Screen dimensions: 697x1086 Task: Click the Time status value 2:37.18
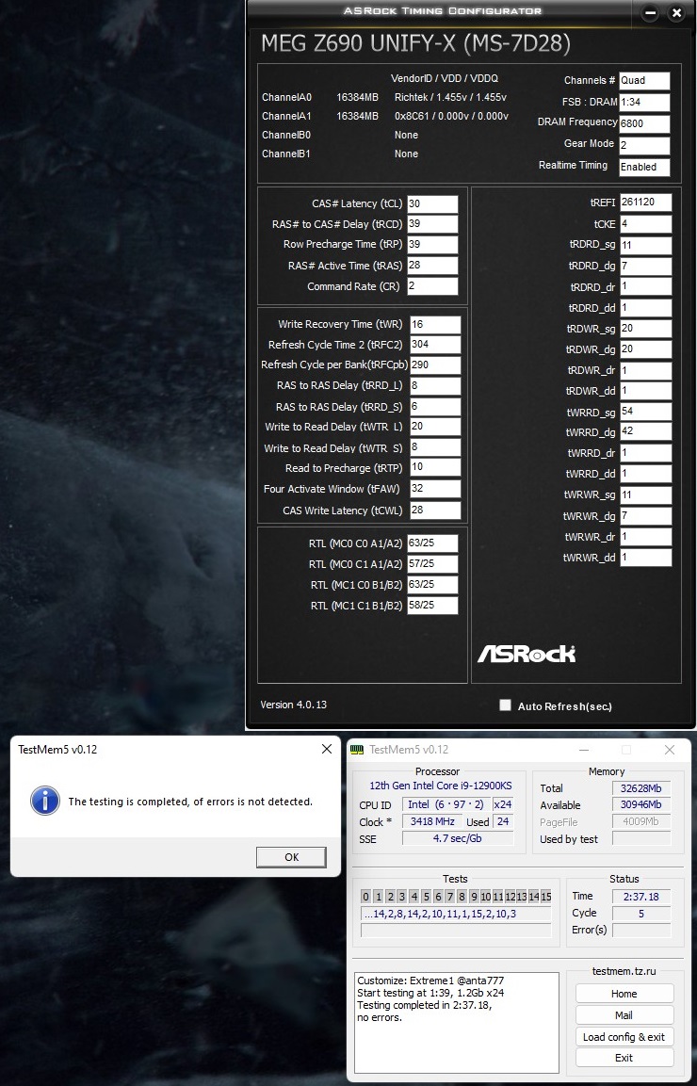click(x=641, y=897)
